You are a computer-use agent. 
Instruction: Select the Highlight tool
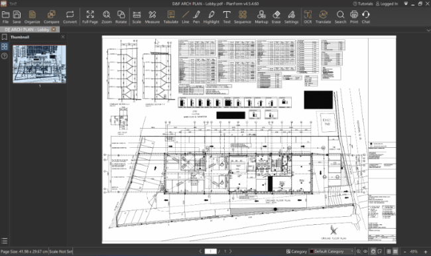click(211, 17)
